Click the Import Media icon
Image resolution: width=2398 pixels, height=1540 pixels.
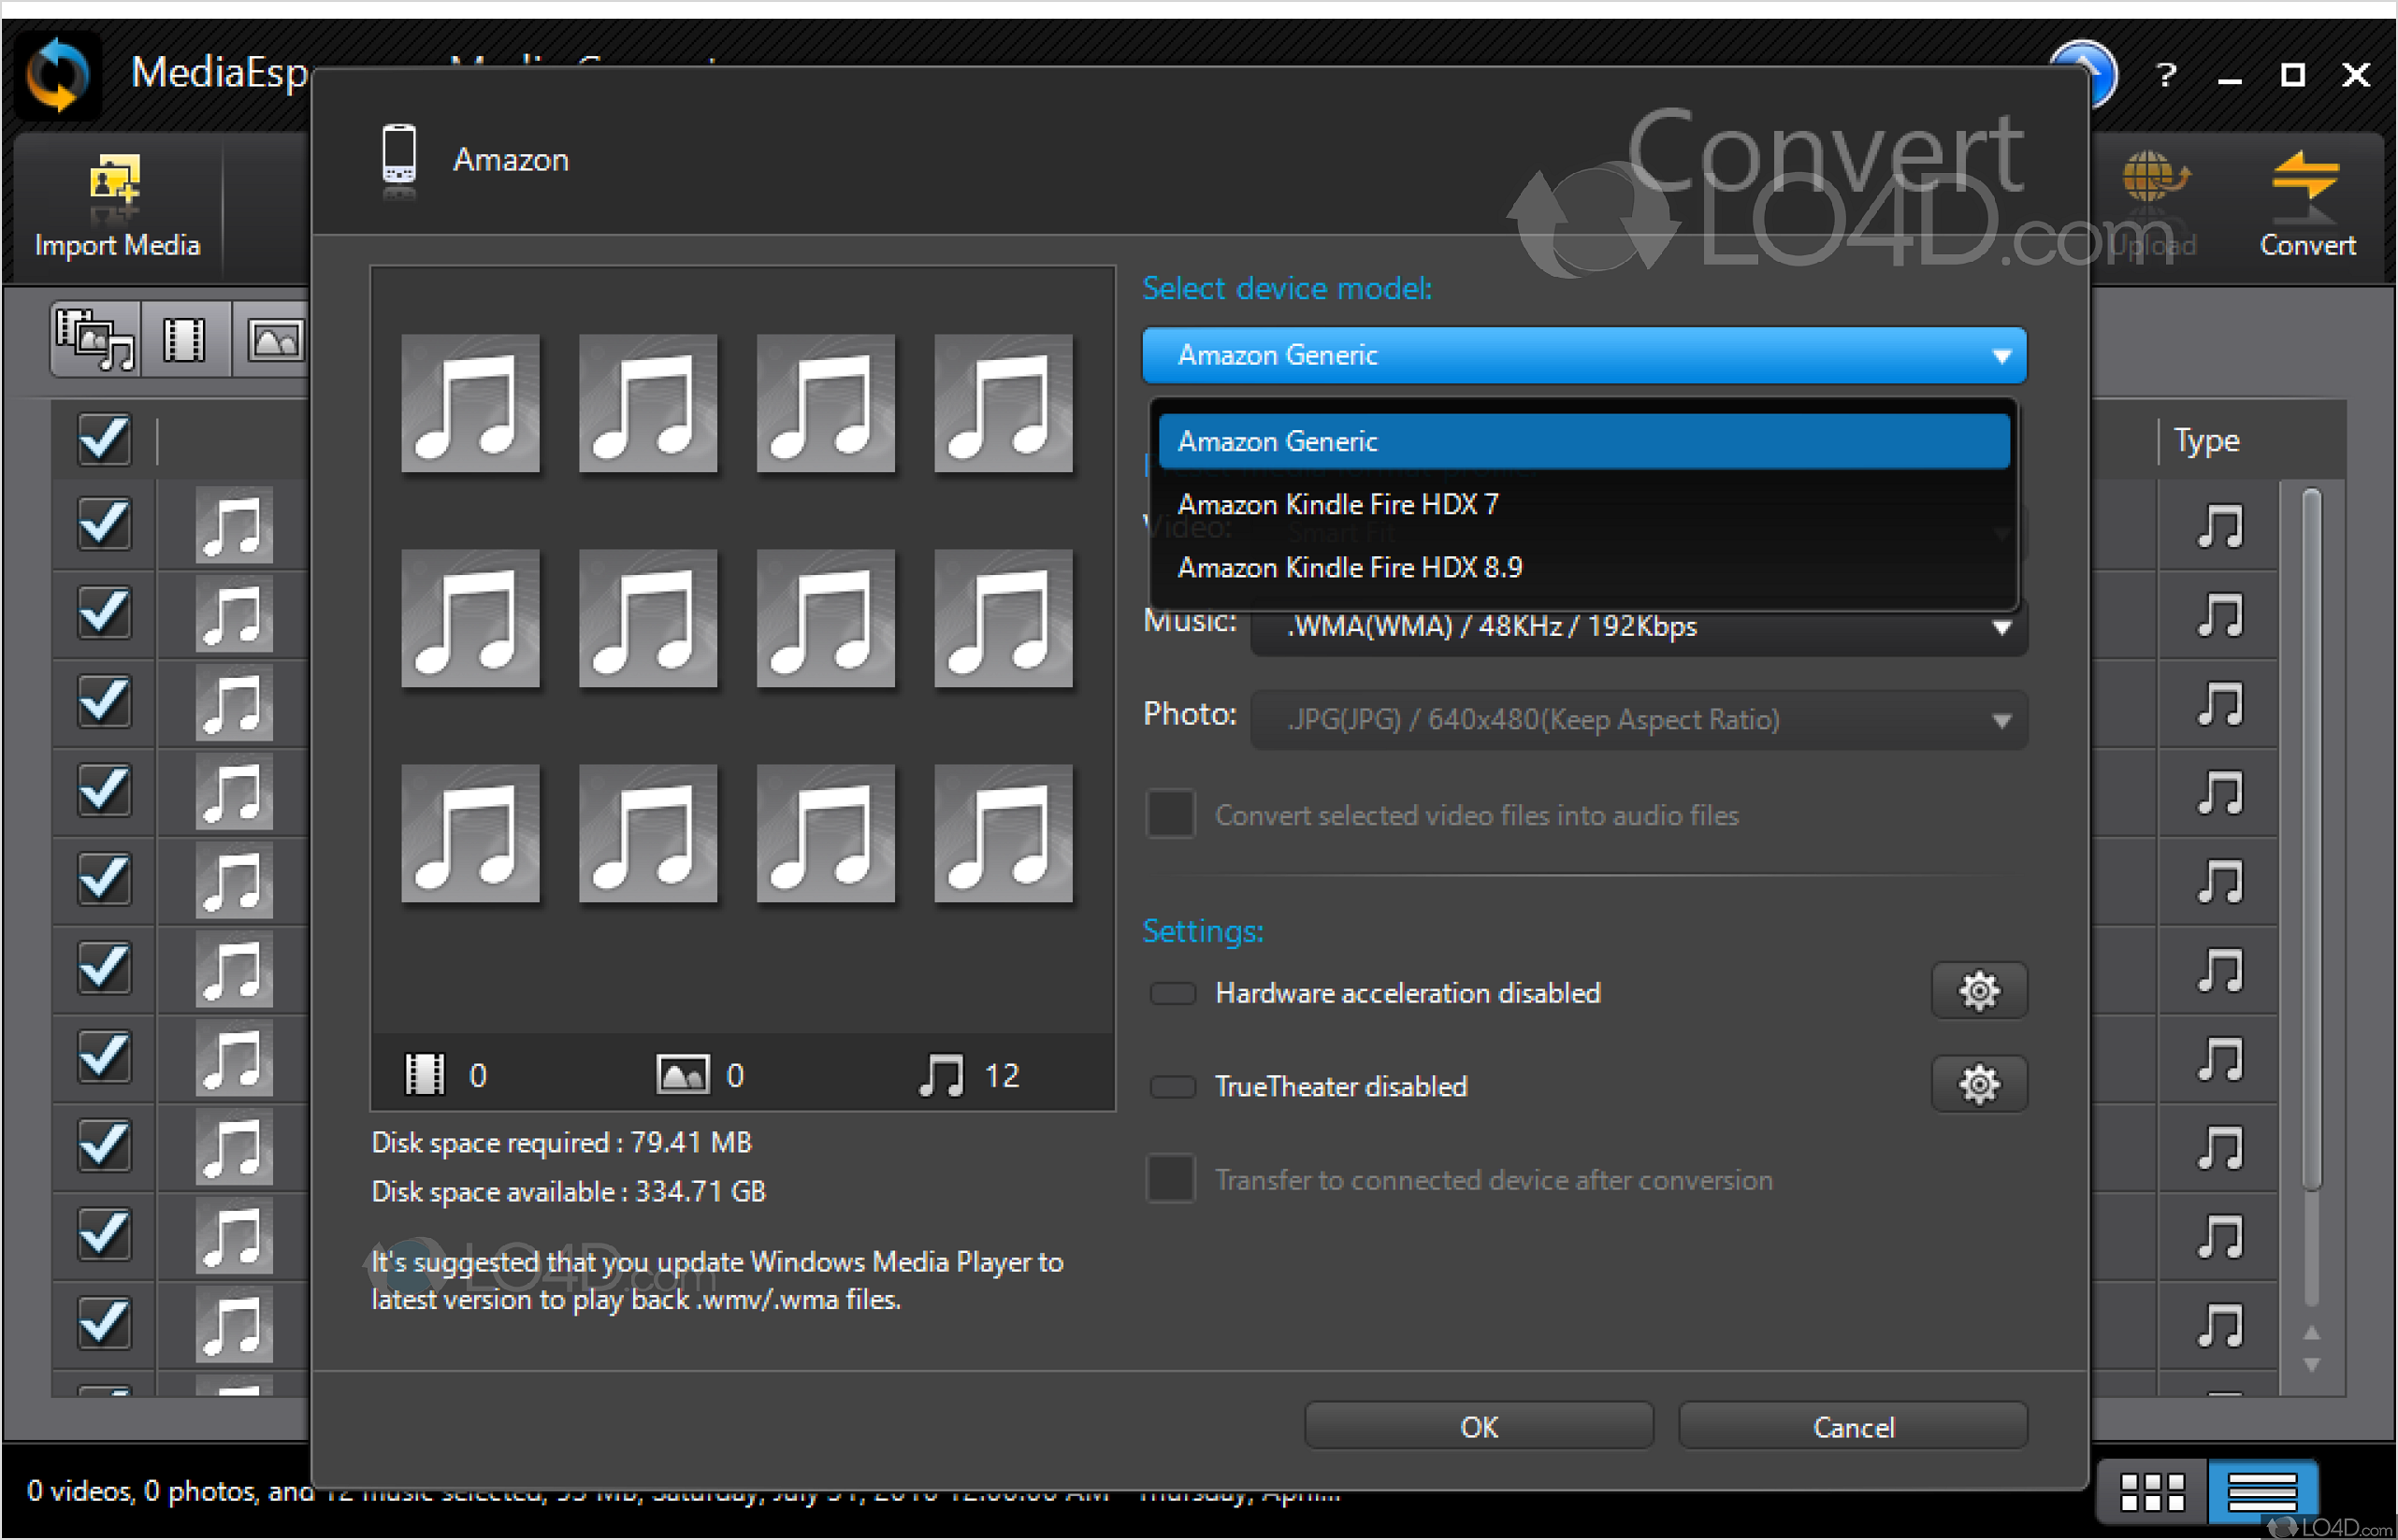point(116,186)
